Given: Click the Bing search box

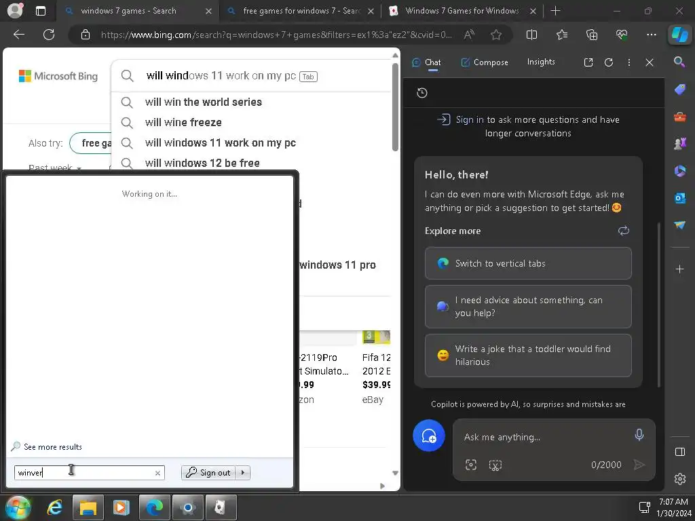Looking at the screenshot, I should click(x=252, y=76).
